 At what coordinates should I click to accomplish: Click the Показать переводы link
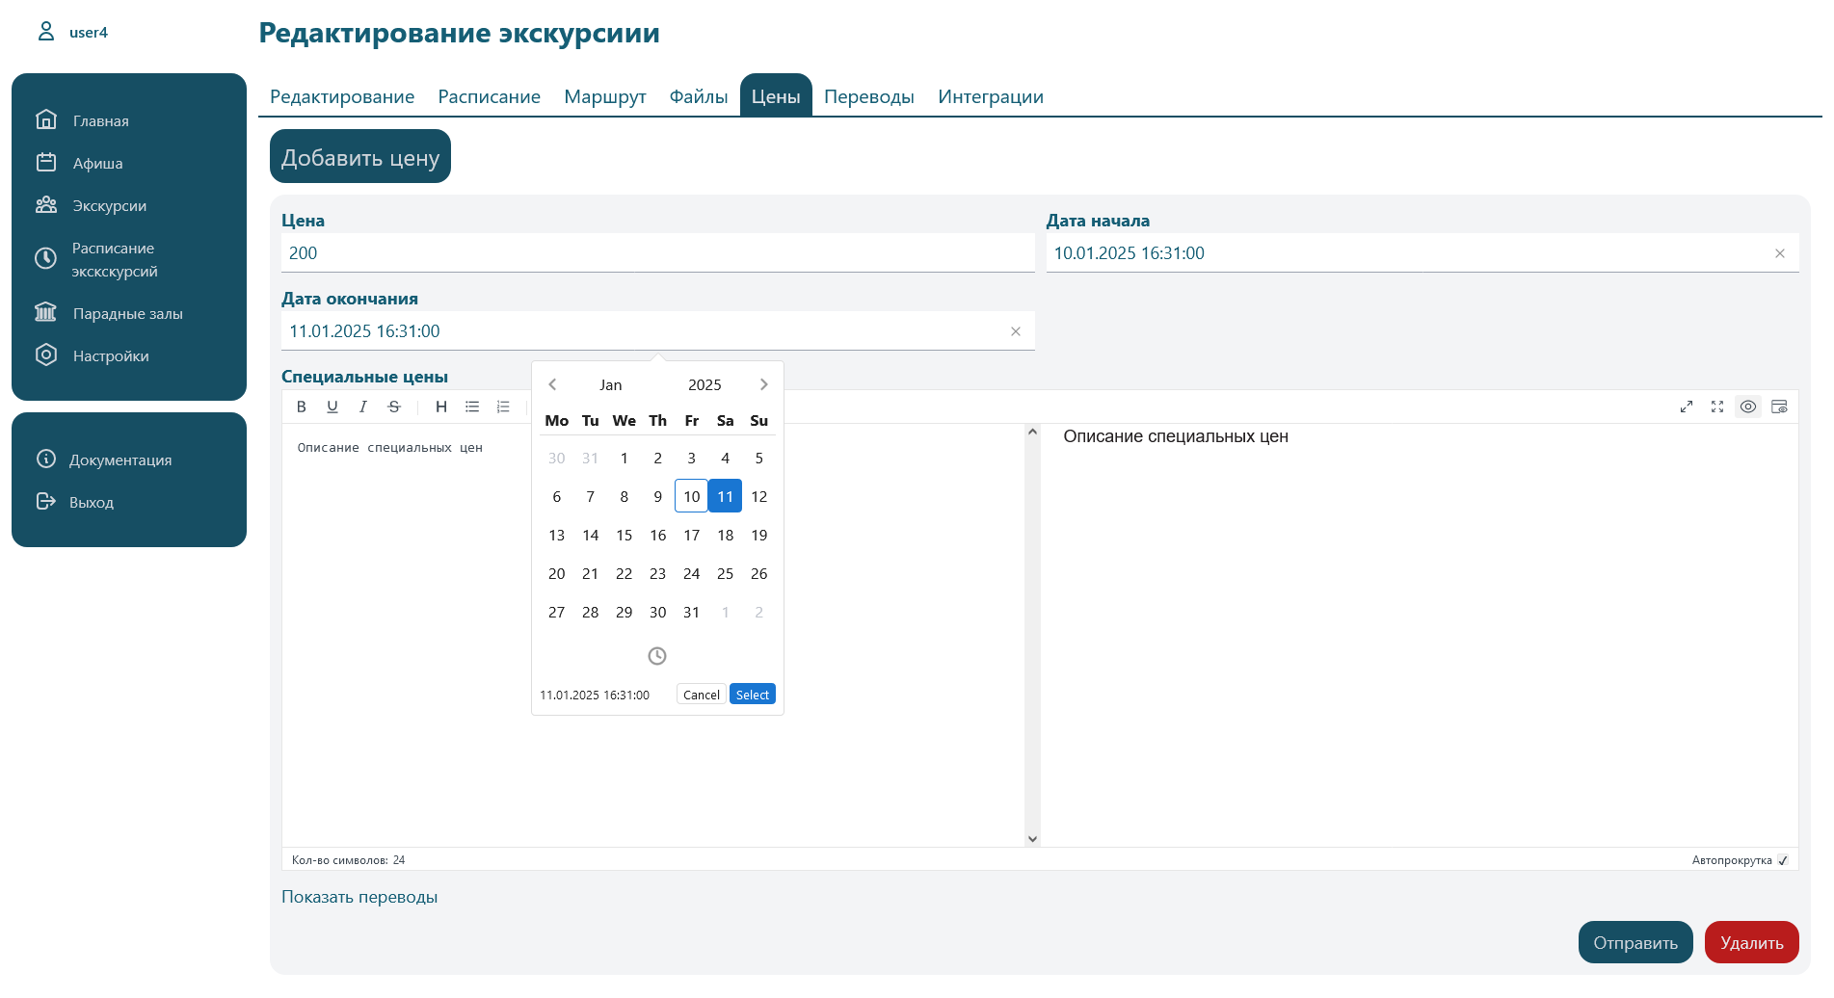[x=359, y=897]
